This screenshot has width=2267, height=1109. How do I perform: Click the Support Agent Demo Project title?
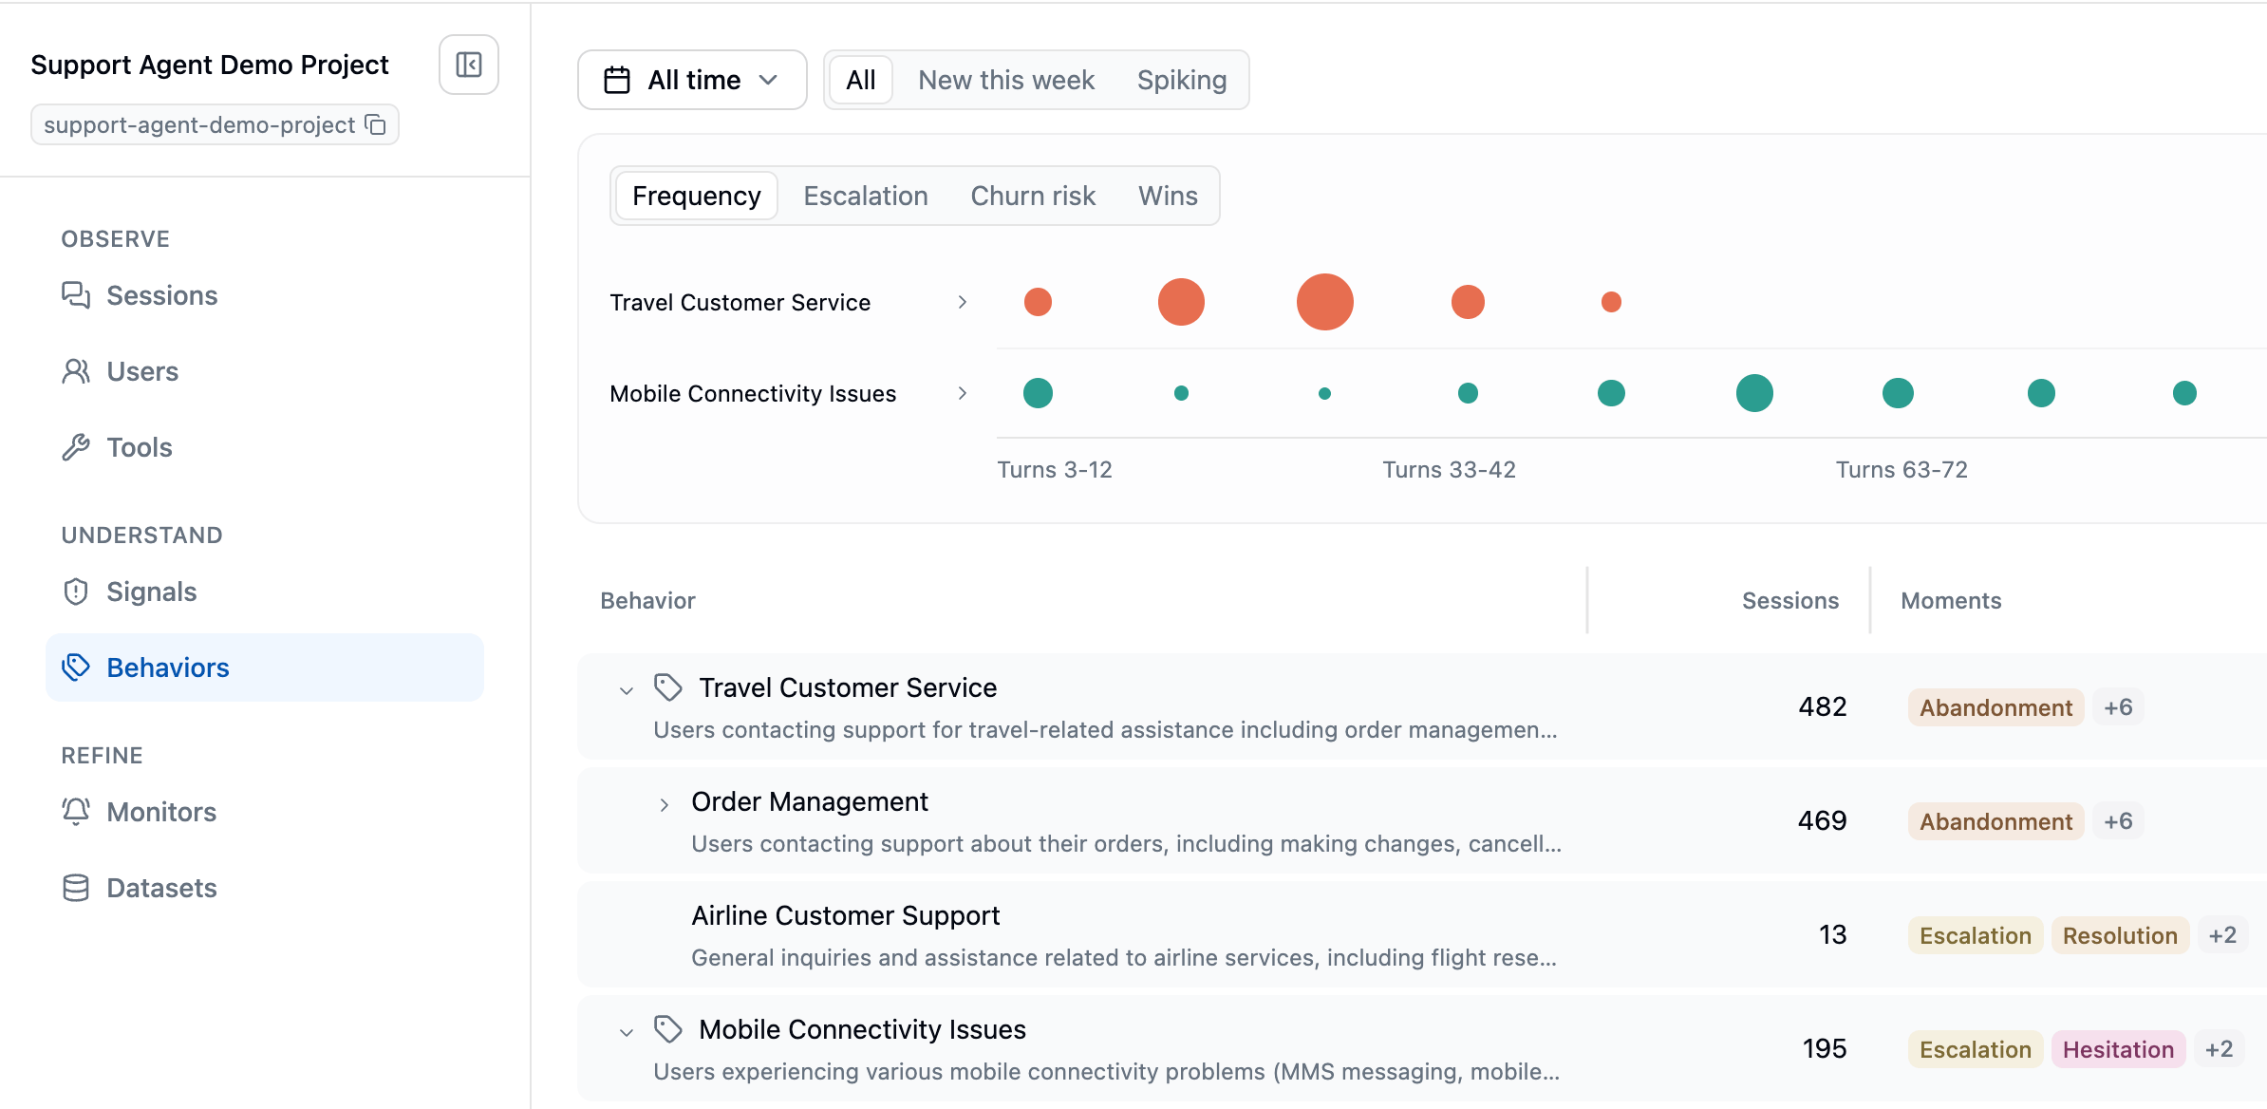point(210,65)
